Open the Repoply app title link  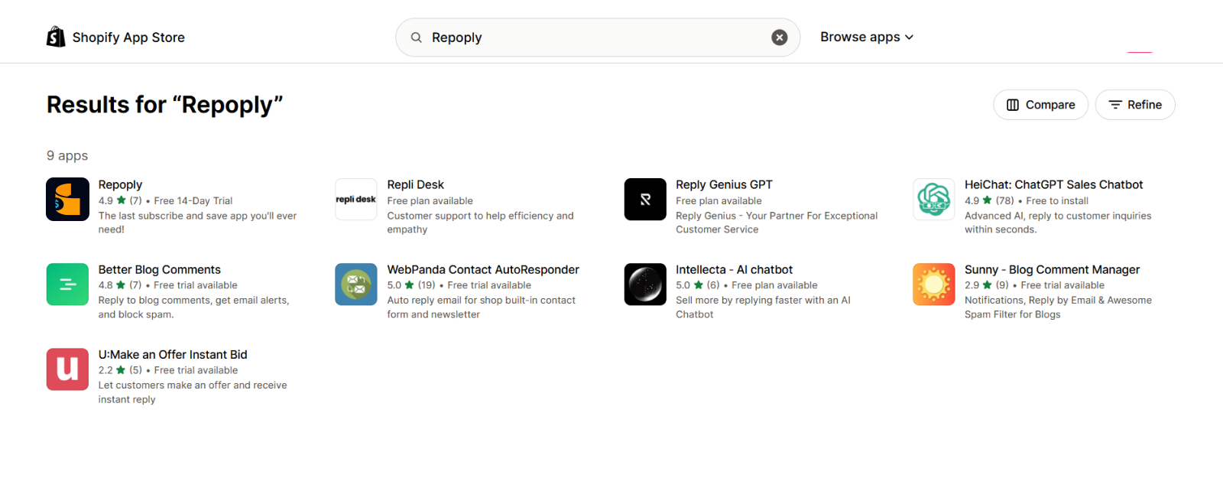120,184
